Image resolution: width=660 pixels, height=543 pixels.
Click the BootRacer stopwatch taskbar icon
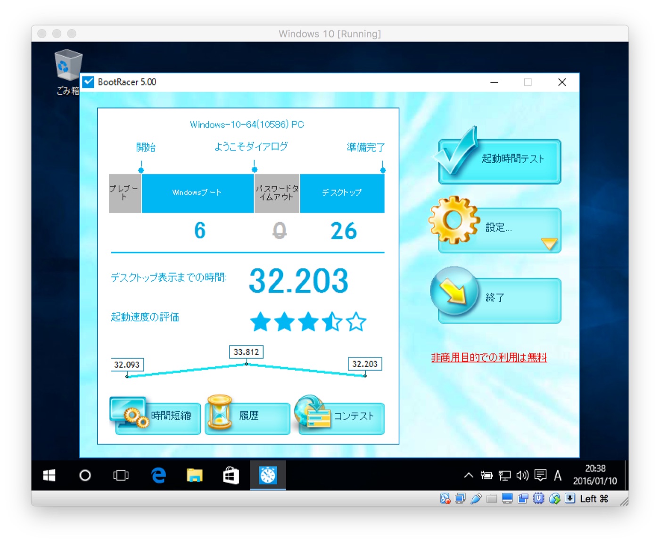tap(268, 475)
